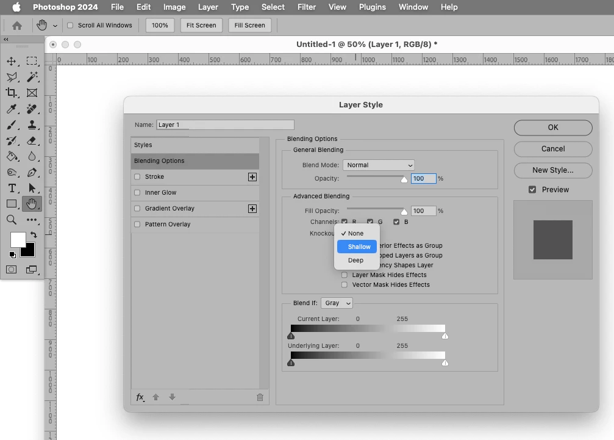The height and width of the screenshot is (440, 614).
Task: Enable the Gradient Overlay checkbox
Action: coord(137,209)
